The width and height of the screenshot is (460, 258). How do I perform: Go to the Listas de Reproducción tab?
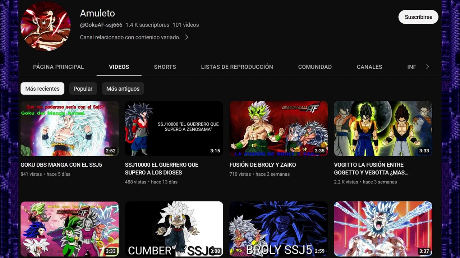(x=237, y=67)
